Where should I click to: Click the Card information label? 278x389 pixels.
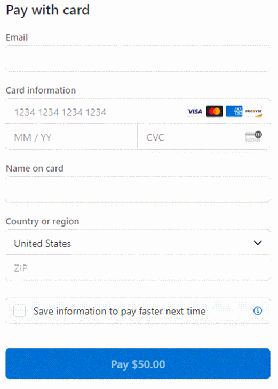pos(41,90)
